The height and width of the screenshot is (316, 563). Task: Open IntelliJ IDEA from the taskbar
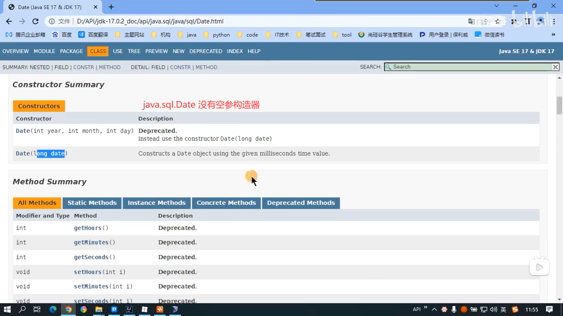(129, 309)
